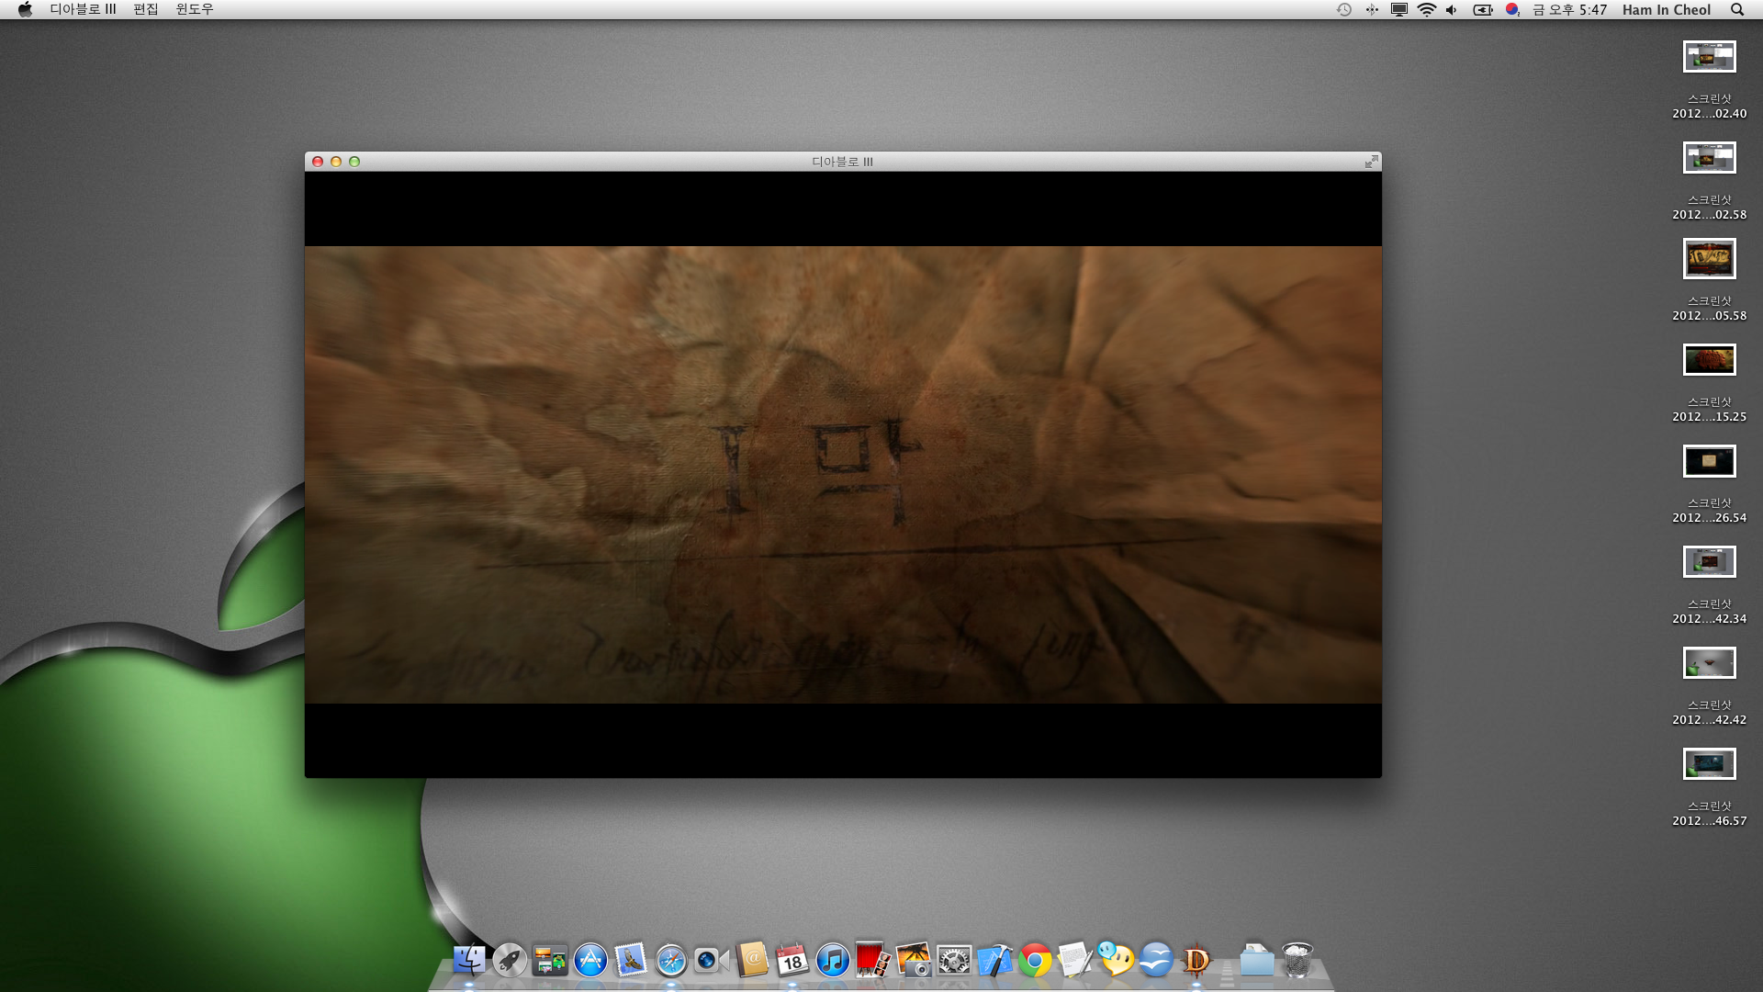Open FaceTime camera icon in dock
This screenshot has height=992, width=1763.
(x=712, y=961)
